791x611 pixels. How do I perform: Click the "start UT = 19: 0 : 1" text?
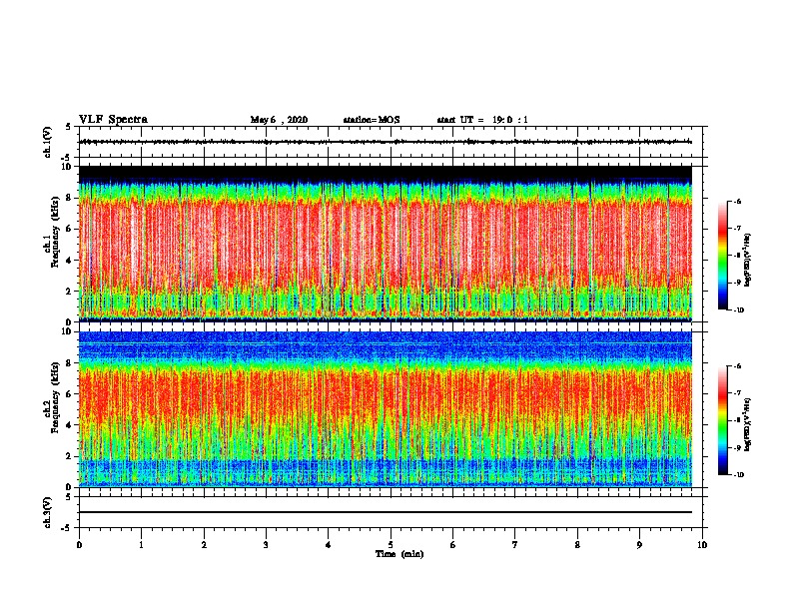pyautogui.click(x=482, y=120)
